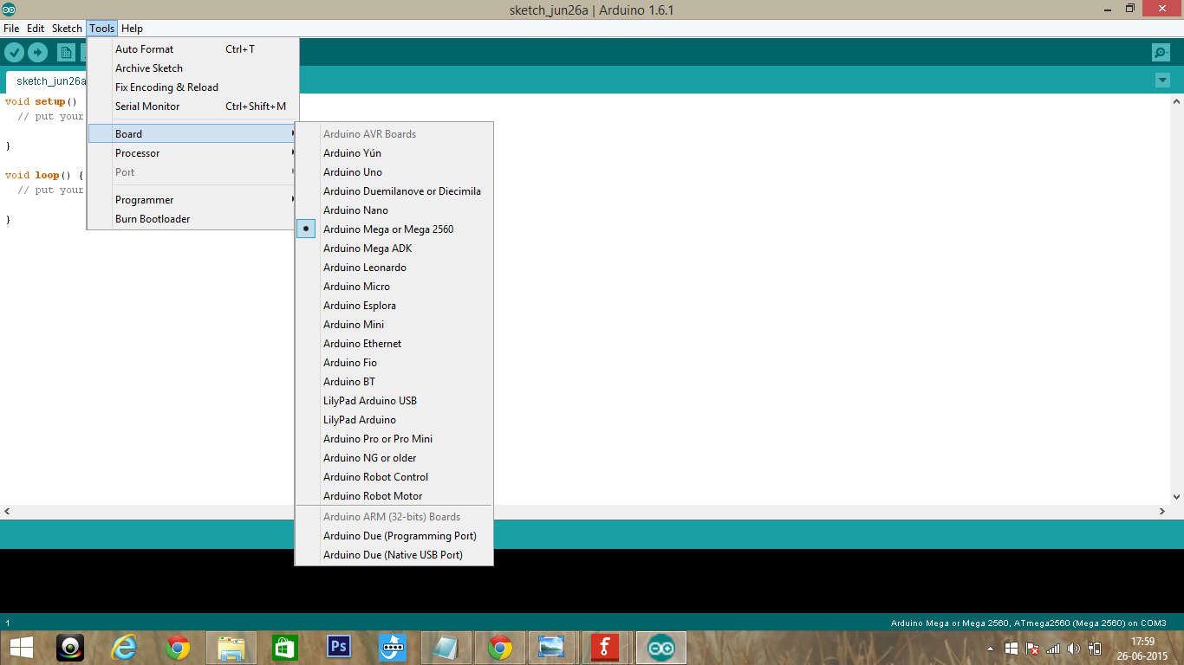Open the first Chrome taskbar icon next to Internet Explorer
Viewport: 1184px width, 665px height.
tap(178, 648)
